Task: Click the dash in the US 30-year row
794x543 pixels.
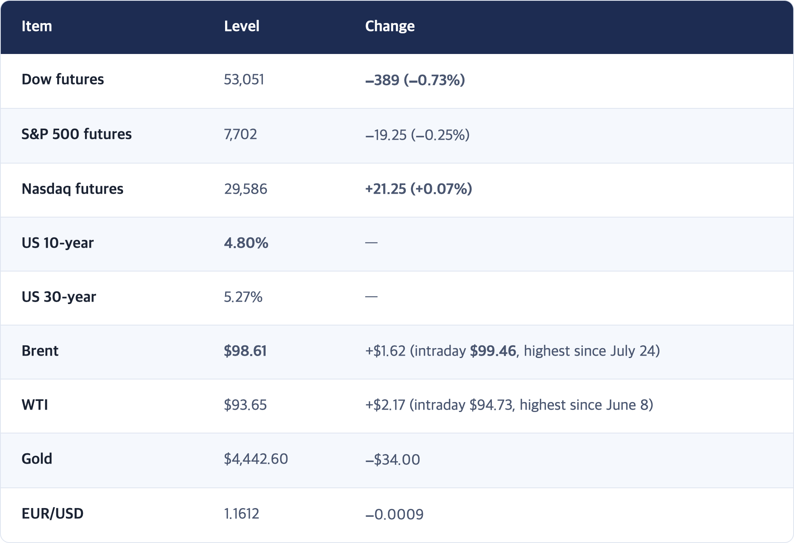Action: [371, 296]
